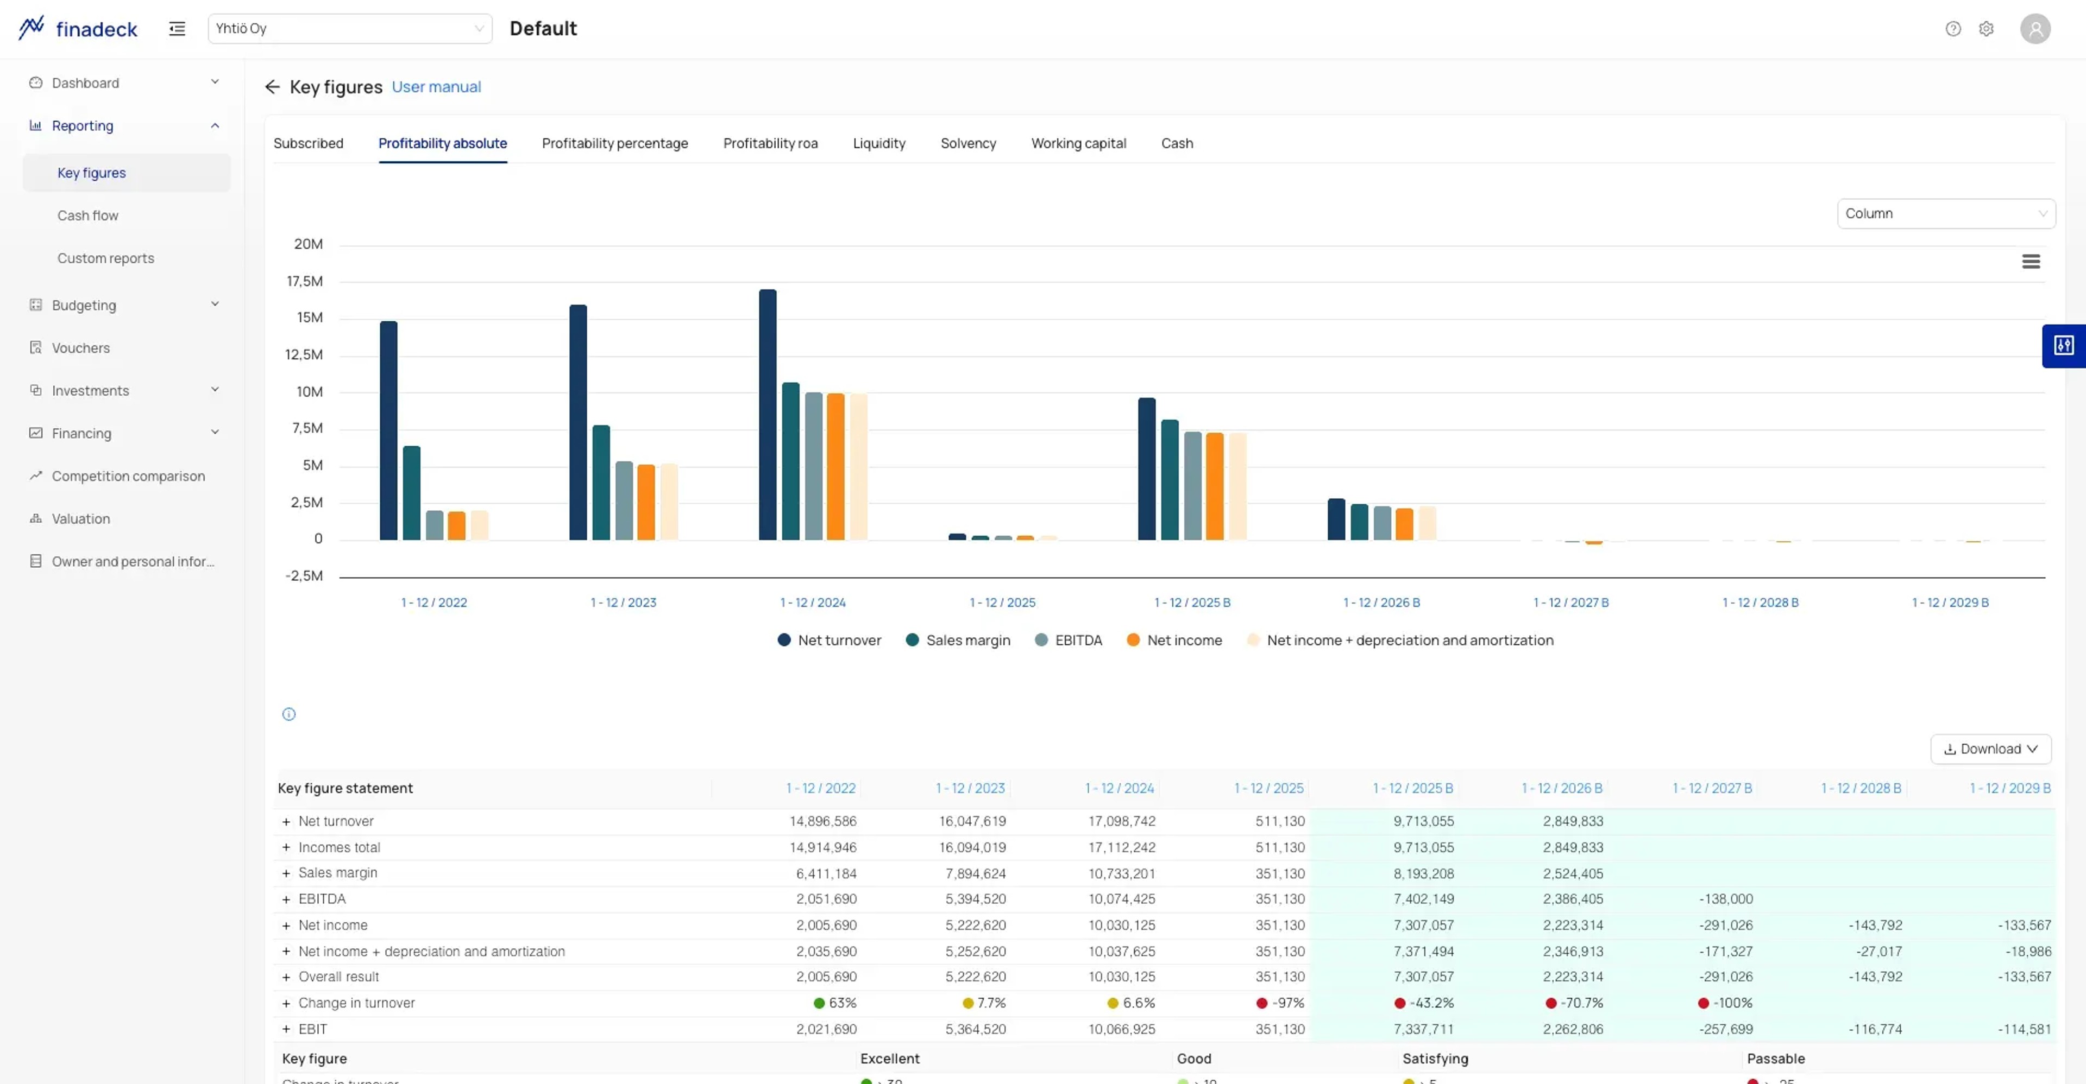Collapse the Reporting menu chevron

click(215, 125)
